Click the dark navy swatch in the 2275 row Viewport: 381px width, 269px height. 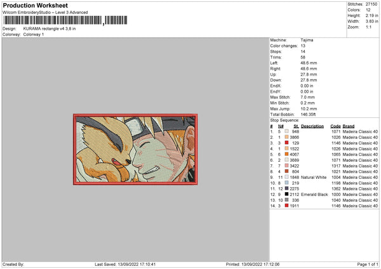287,188
